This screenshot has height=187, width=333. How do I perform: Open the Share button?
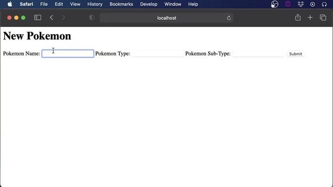[298, 17]
